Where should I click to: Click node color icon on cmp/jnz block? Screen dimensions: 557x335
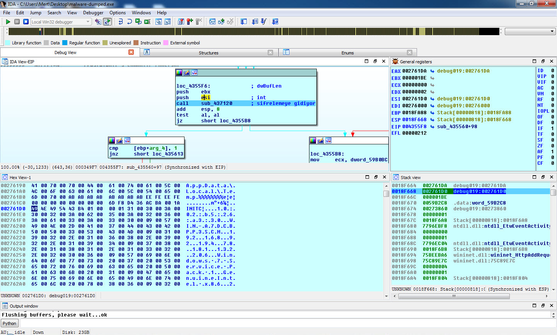[112, 140]
